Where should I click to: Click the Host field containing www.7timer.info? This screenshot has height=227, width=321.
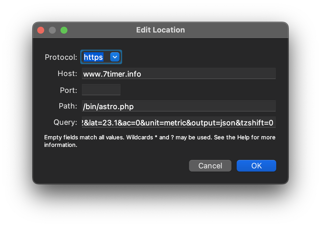click(x=179, y=74)
